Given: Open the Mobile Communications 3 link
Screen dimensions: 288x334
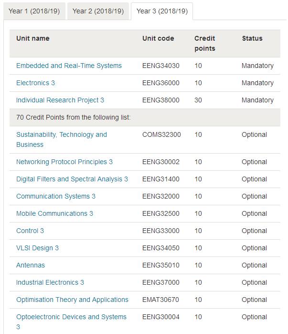Looking at the screenshot, I should (54, 213).
